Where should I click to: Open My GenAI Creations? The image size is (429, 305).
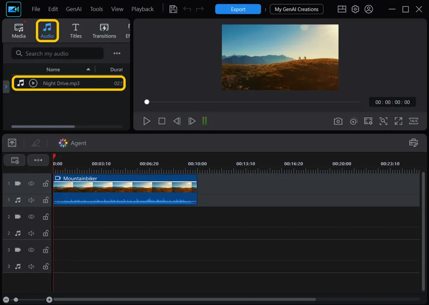(x=296, y=9)
